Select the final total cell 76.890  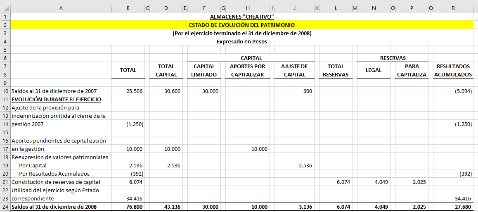tap(128, 207)
